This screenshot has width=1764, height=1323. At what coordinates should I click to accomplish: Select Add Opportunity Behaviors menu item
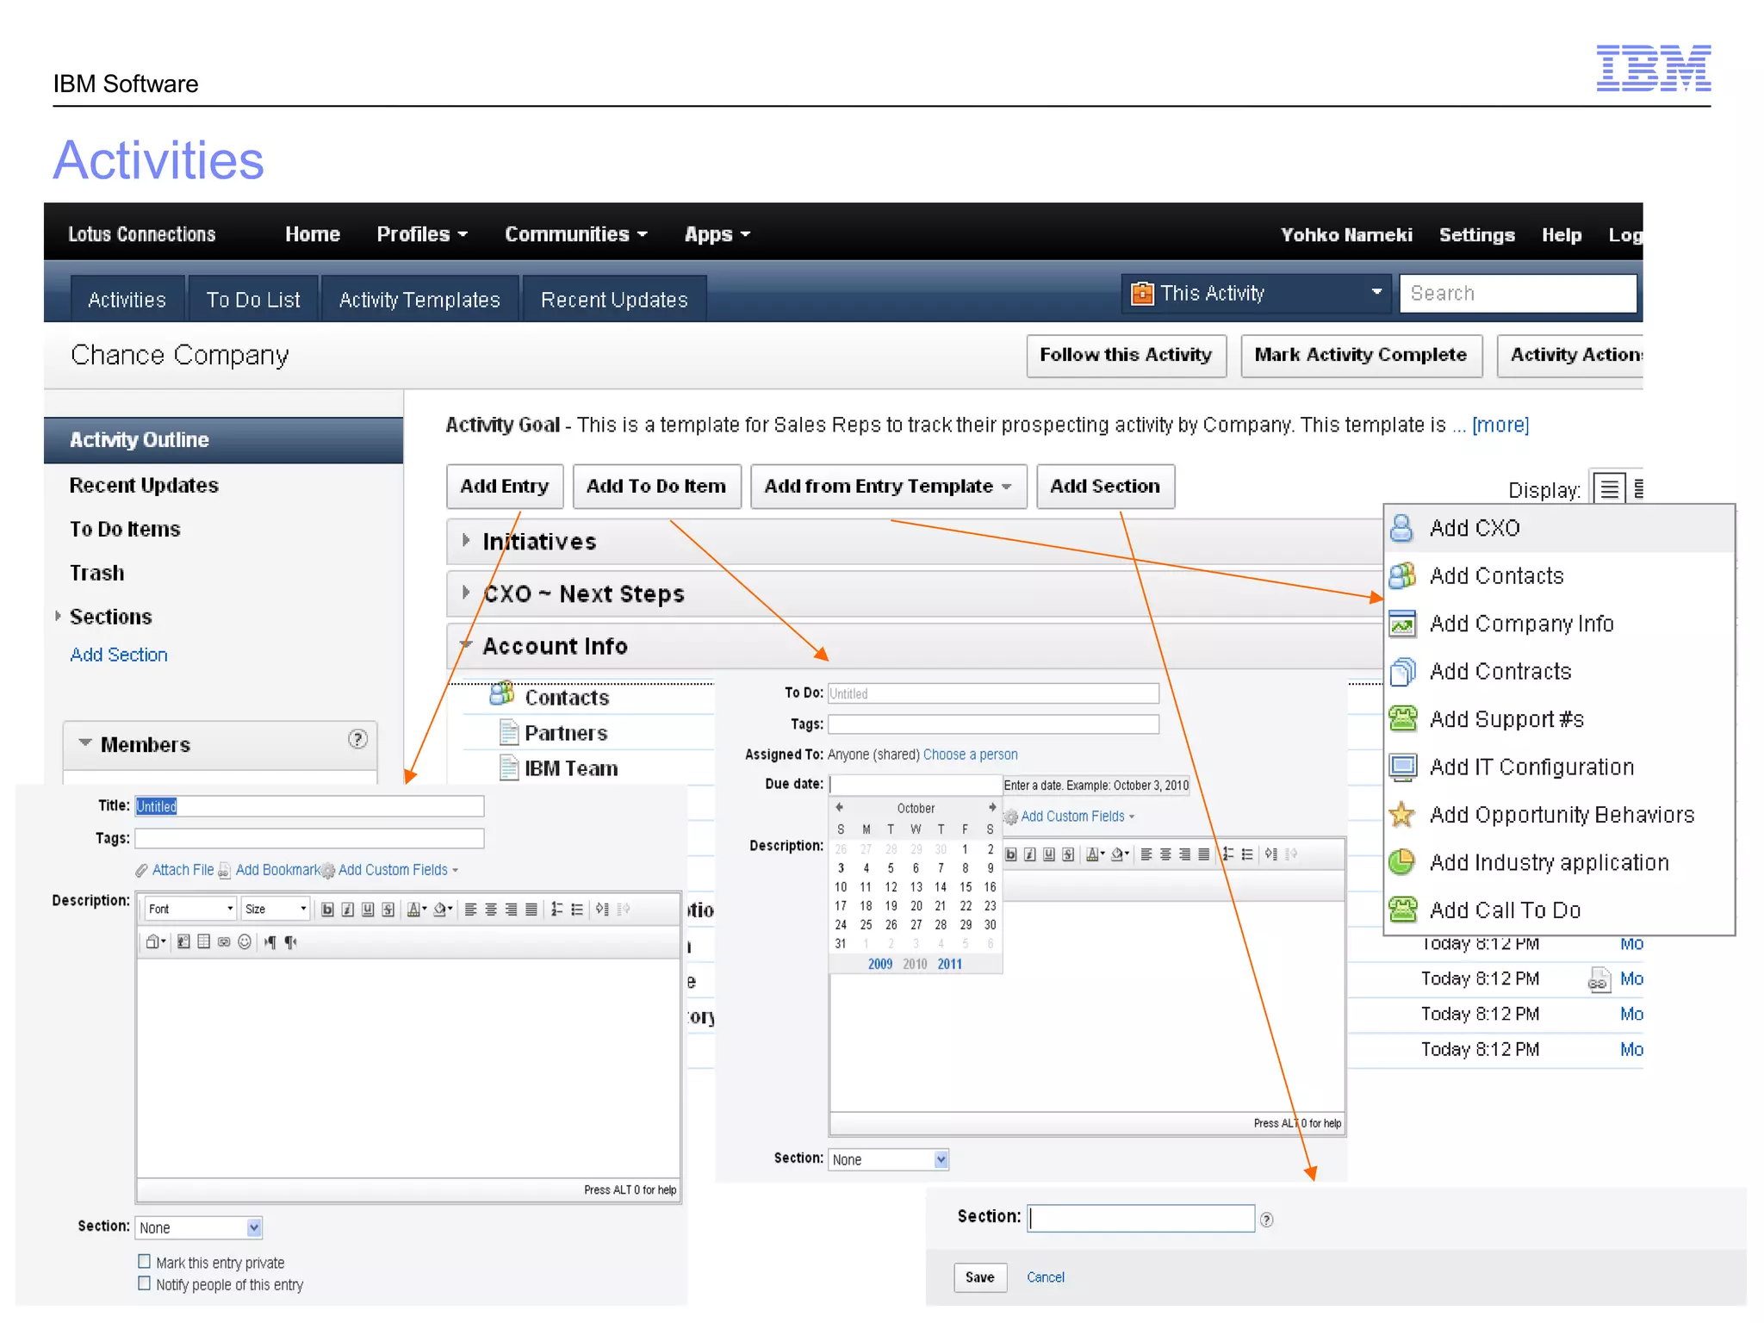click(x=1559, y=815)
